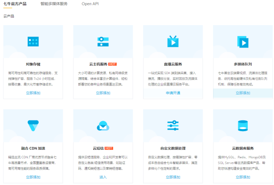Switch to the 七牛官方产品 tab

pyautogui.click(x=15, y=4)
